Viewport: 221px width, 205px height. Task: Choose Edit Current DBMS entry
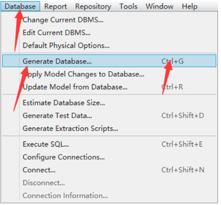pos(109,33)
